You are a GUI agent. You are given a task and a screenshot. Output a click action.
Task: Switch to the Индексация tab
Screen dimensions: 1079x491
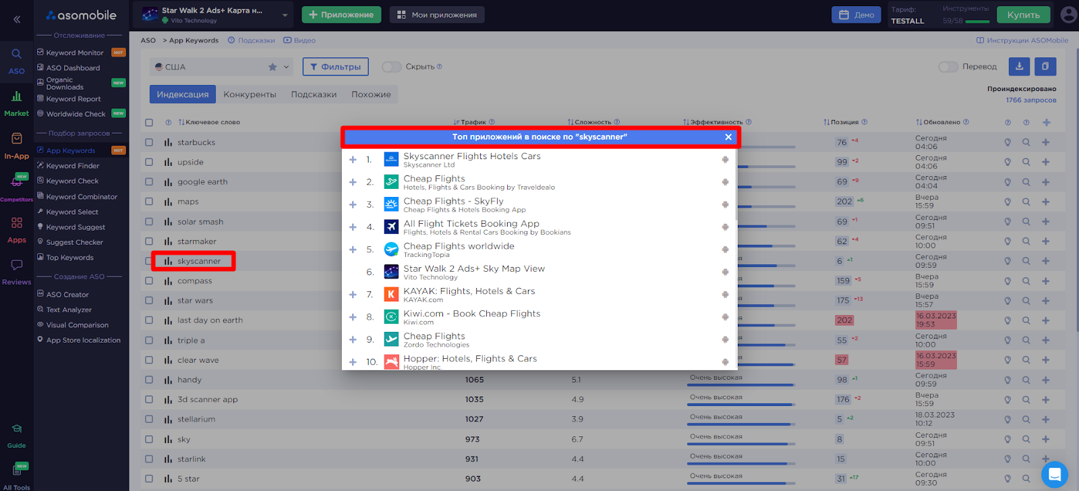tap(183, 94)
